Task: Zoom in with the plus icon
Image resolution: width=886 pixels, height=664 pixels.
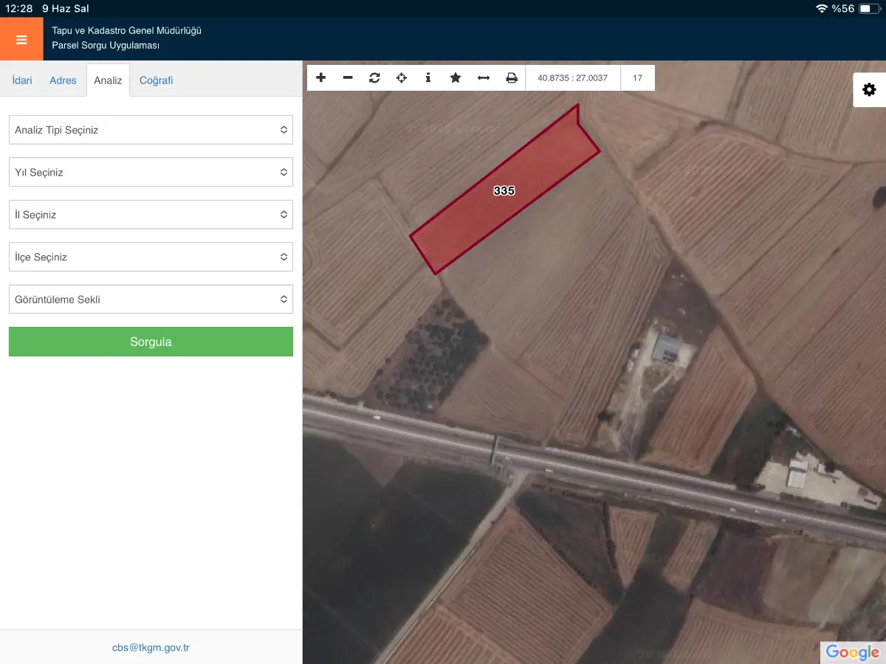Action: (321, 77)
